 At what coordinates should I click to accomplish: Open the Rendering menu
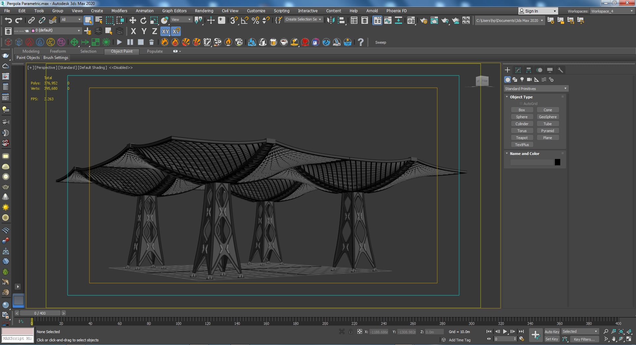[x=204, y=11]
